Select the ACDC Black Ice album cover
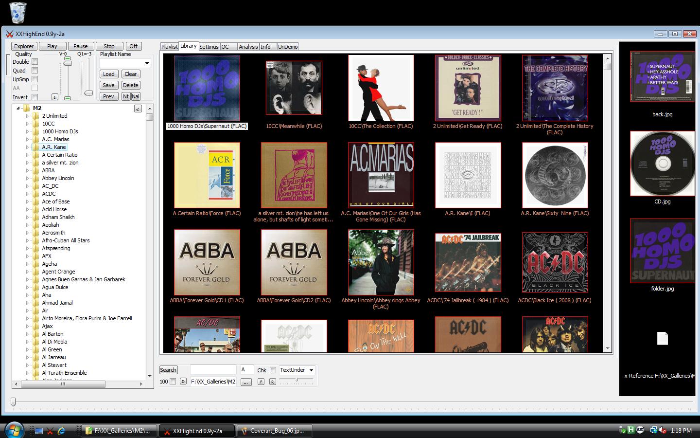 (555, 263)
